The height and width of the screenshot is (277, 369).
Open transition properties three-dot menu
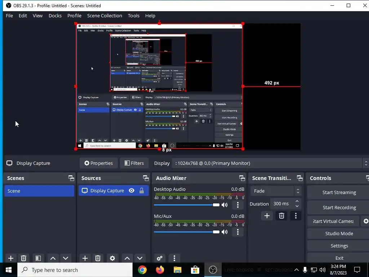[x=296, y=216]
